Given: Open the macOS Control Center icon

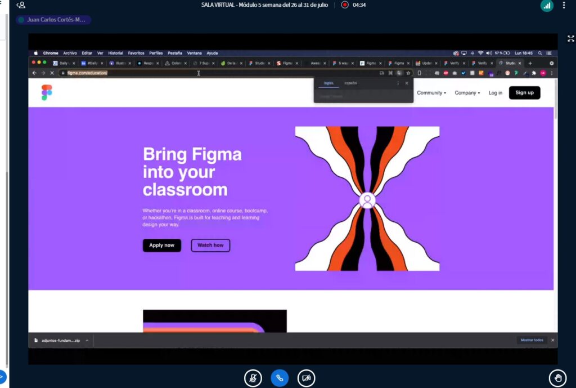Looking at the screenshot, I should [x=549, y=53].
